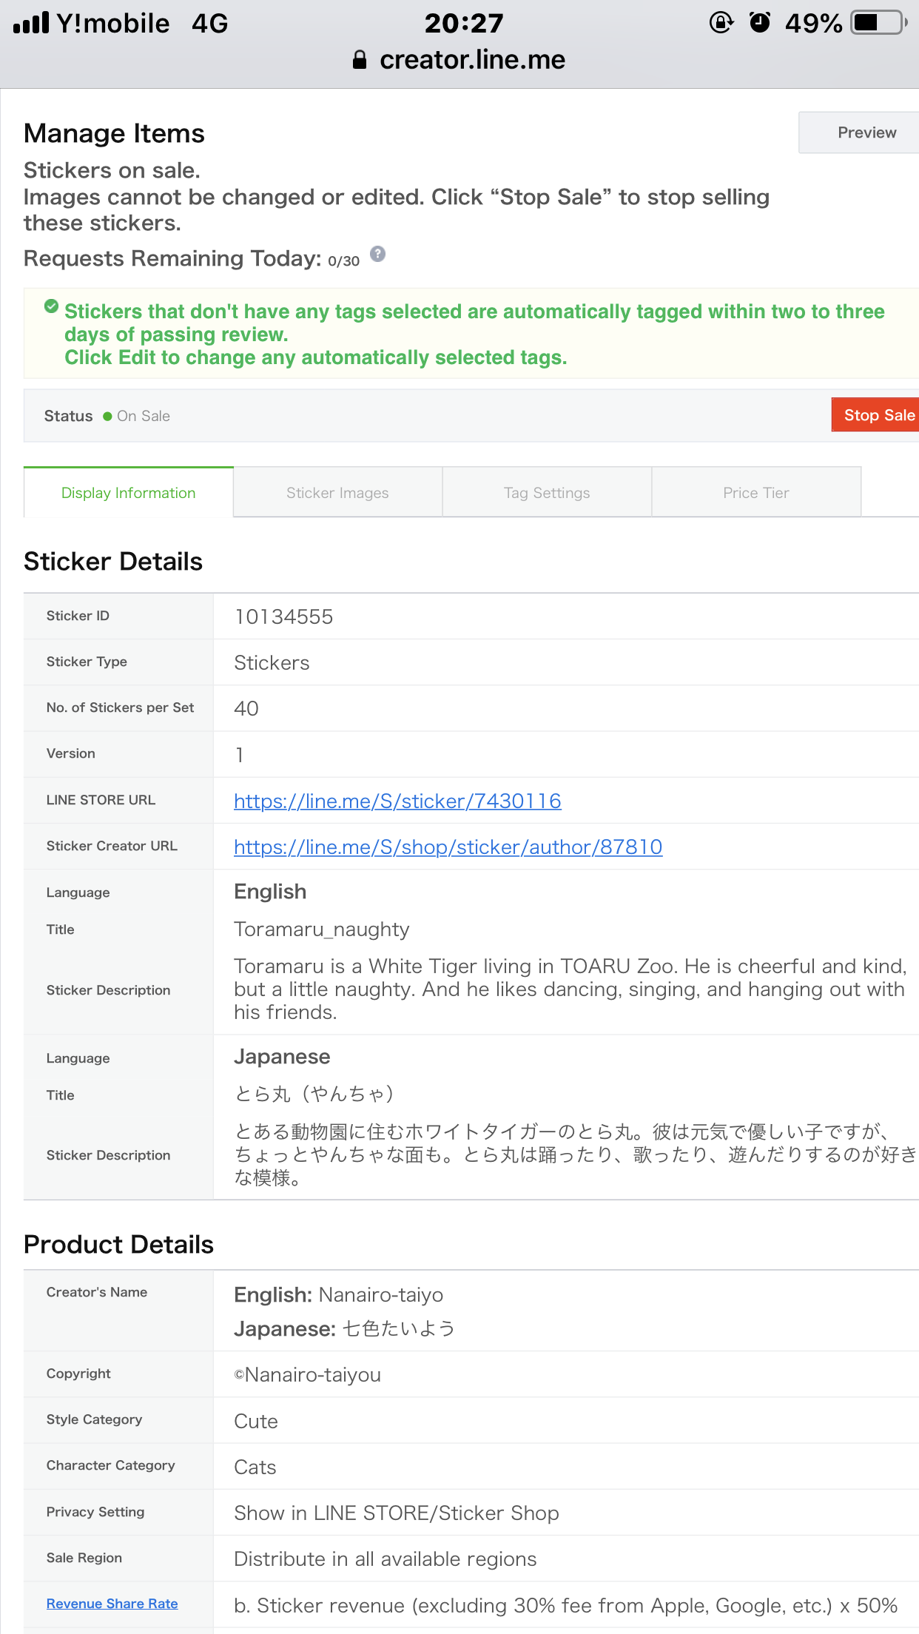Screen dimensions: 919x1634
Task: Click the green On Sale status dot
Action: click(107, 417)
